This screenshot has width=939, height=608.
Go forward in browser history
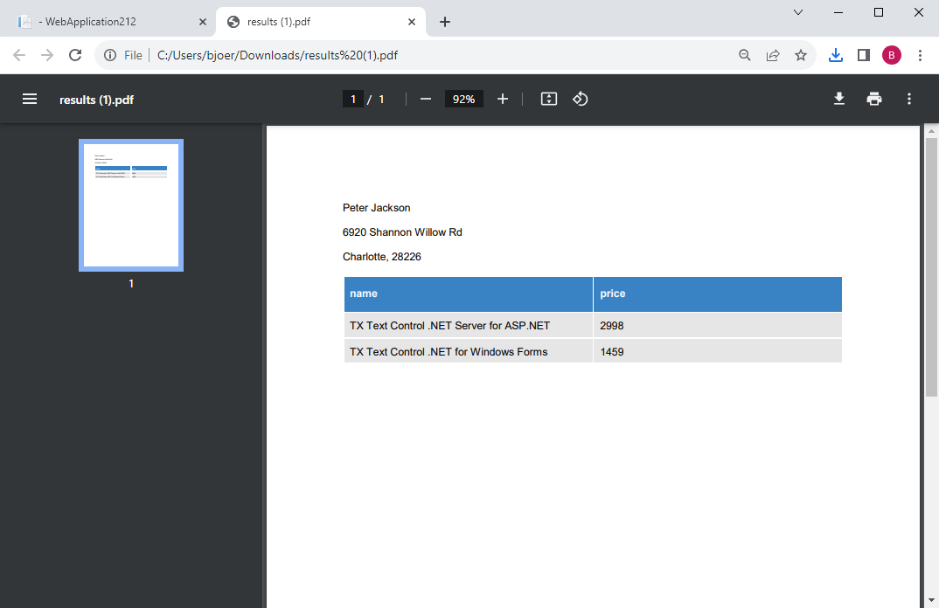pyautogui.click(x=46, y=55)
